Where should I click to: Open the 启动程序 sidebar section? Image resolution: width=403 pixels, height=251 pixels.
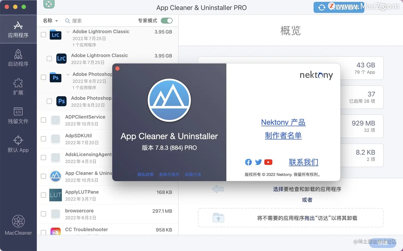(18, 58)
